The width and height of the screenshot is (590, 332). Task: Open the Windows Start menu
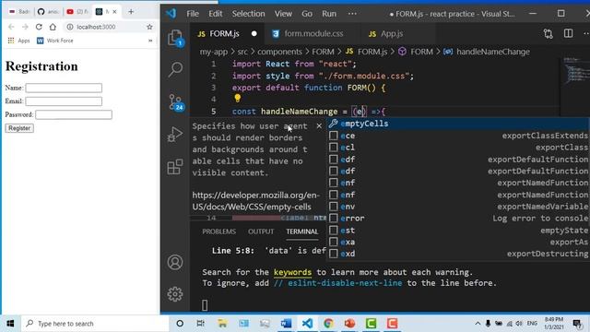pyautogui.click(x=10, y=324)
